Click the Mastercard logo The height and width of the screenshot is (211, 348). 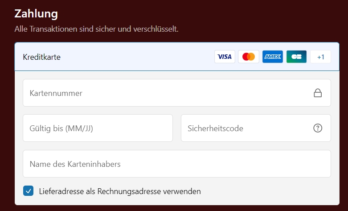click(x=249, y=57)
